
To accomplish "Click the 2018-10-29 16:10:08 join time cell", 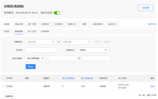I will 123,86.
